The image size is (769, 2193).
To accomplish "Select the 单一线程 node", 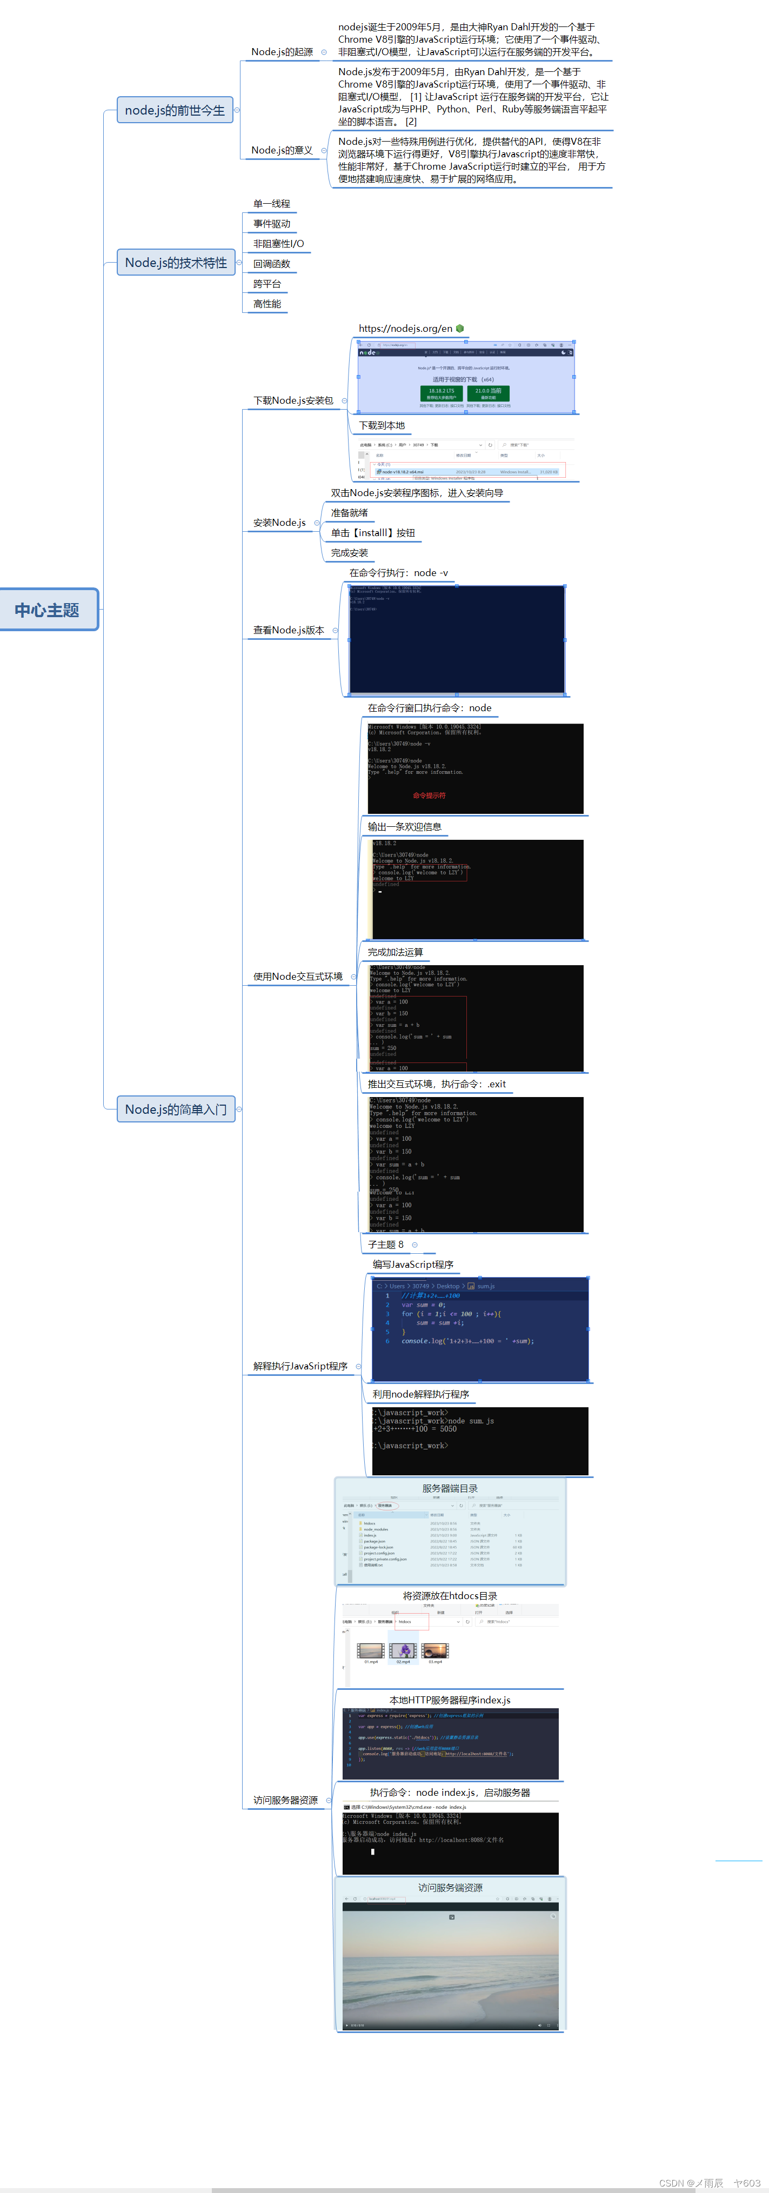I will [272, 203].
